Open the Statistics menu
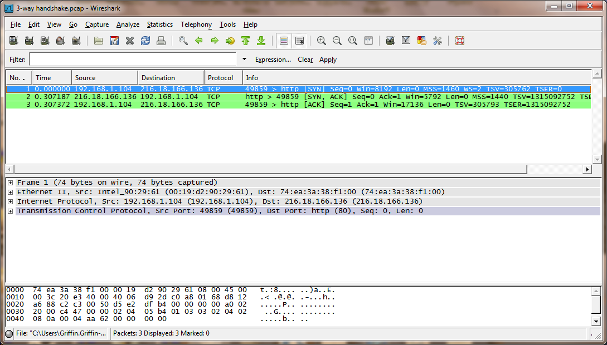The height and width of the screenshot is (345, 607). 160,24
